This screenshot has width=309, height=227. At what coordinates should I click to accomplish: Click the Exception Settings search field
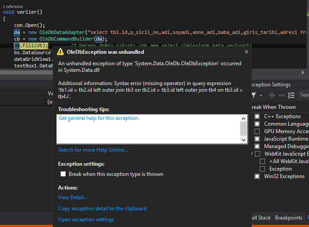[x=303, y=95]
